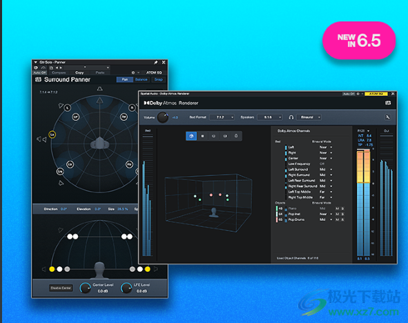
Task: Solo the Piano object
Action: (x=342, y=208)
